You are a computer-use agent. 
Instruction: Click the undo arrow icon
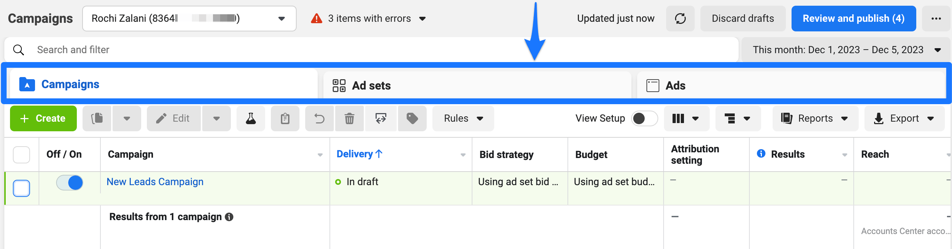[x=319, y=118]
